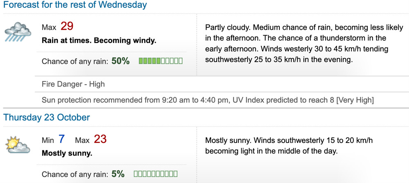Image resolution: width=409 pixels, height=183 pixels.
Task: Open the Thursday 23 October heading
Action: [47, 118]
